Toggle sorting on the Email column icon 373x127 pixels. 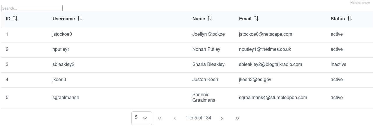pos(256,19)
